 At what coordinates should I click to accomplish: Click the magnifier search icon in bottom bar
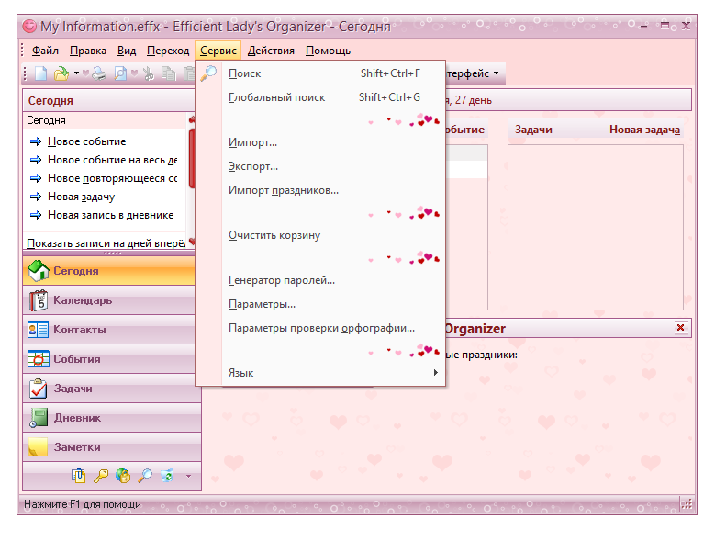[145, 476]
